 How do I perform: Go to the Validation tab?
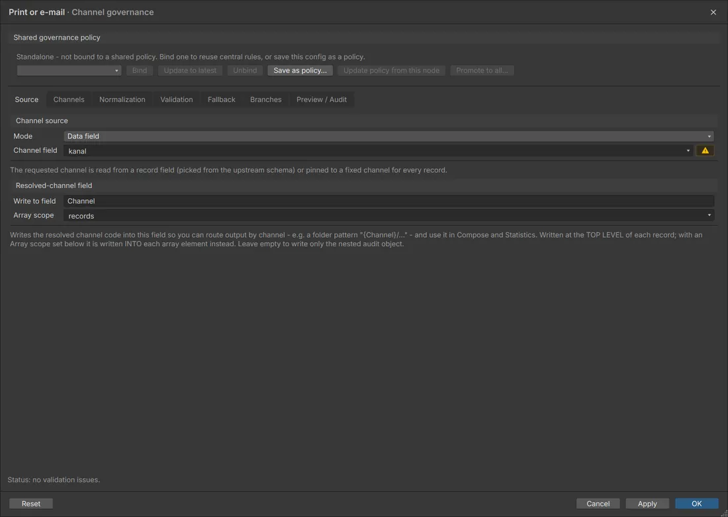click(x=177, y=99)
